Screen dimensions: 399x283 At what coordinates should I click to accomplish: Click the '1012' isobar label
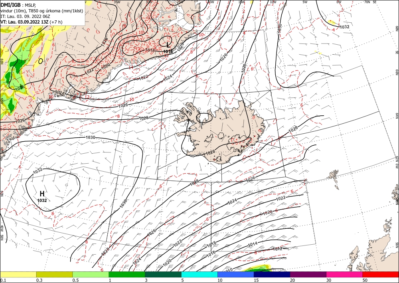(x=277, y=249)
